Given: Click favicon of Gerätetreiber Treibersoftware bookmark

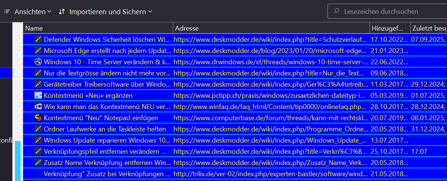Looking at the screenshot, I should [38, 84].
